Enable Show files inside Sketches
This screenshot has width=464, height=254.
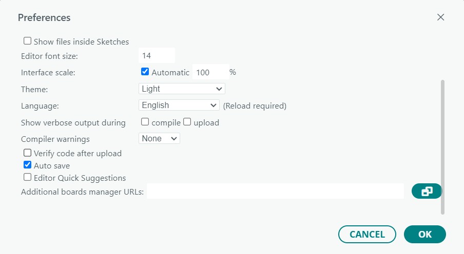click(28, 41)
